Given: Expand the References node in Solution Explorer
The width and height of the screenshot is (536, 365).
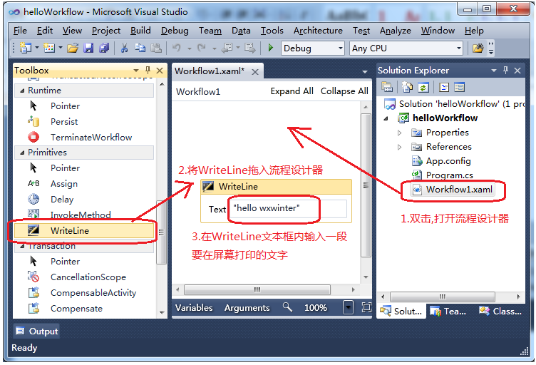Looking at the screenshot, I should [x=399, y=147].
